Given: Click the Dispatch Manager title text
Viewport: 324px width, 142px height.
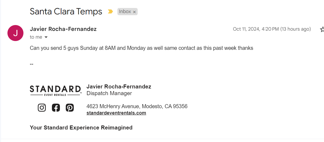Looking at the screenshot, I should click(x=109, y=93).
